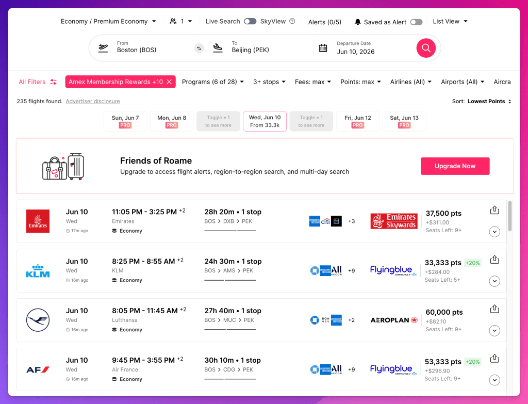Remove Amex Membership Rewards filter chip

(169, 82)
